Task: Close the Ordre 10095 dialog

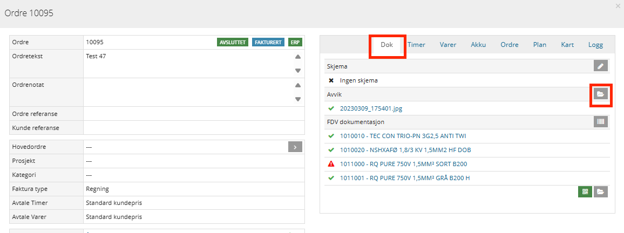Action: point(618,6)
